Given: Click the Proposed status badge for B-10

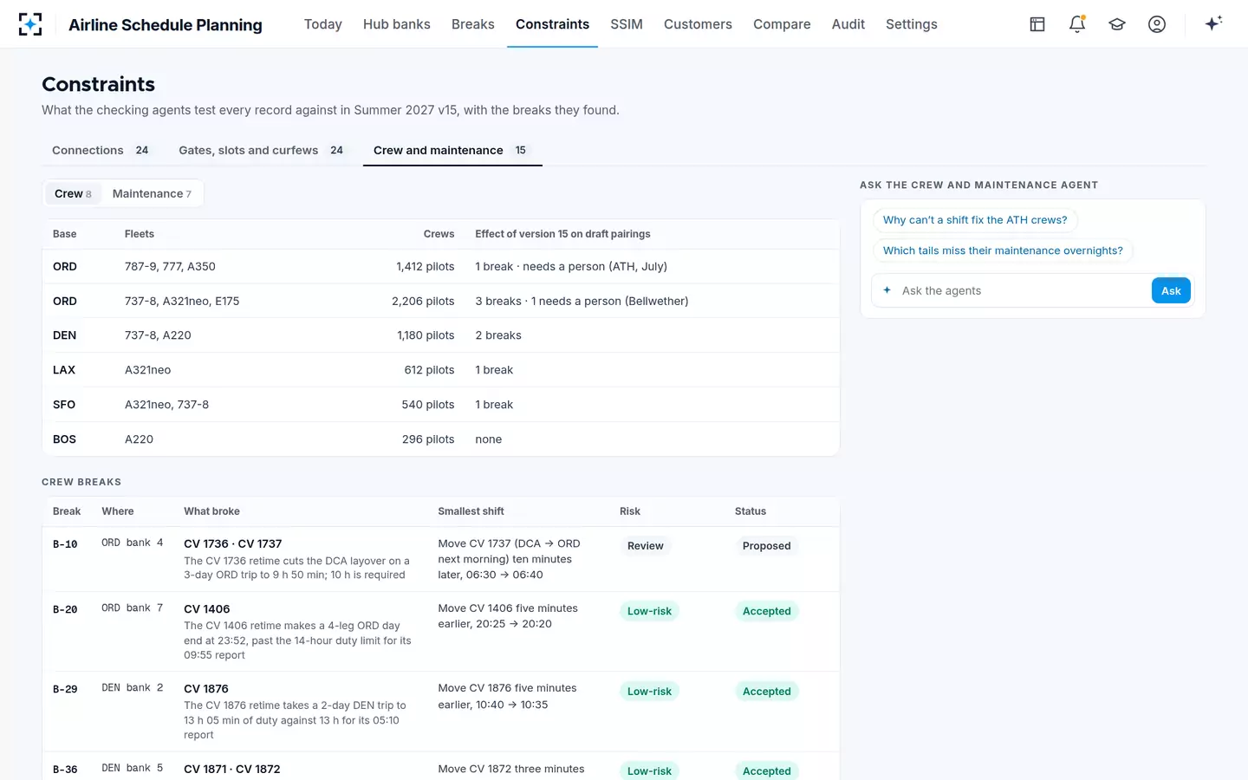Looking at the screenshot, I should click(x=766, y=546).
